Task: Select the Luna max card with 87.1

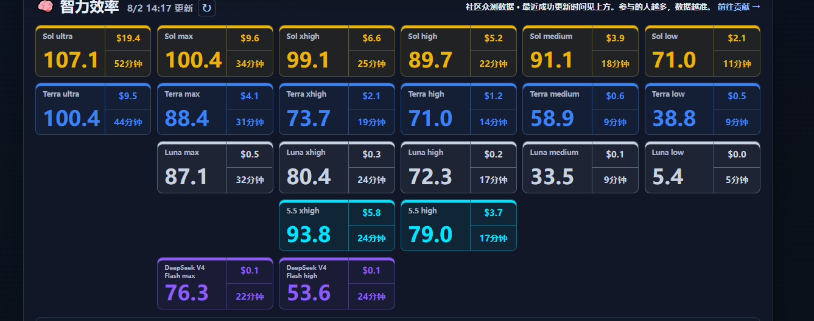Action: point(215,167)
